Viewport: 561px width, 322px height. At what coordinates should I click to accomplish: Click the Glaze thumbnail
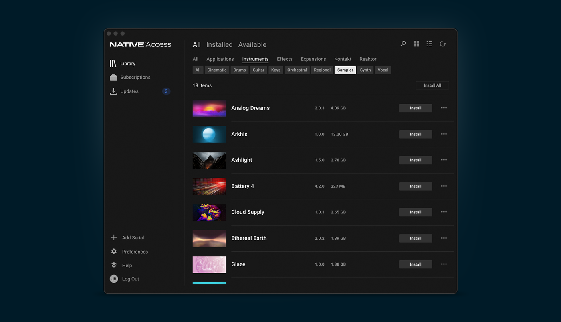coord(209,264)
